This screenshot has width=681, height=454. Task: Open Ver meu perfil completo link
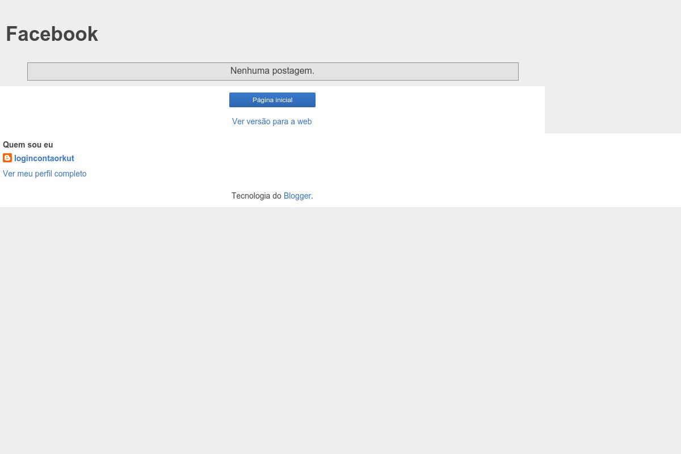click(x=45, y=174)
